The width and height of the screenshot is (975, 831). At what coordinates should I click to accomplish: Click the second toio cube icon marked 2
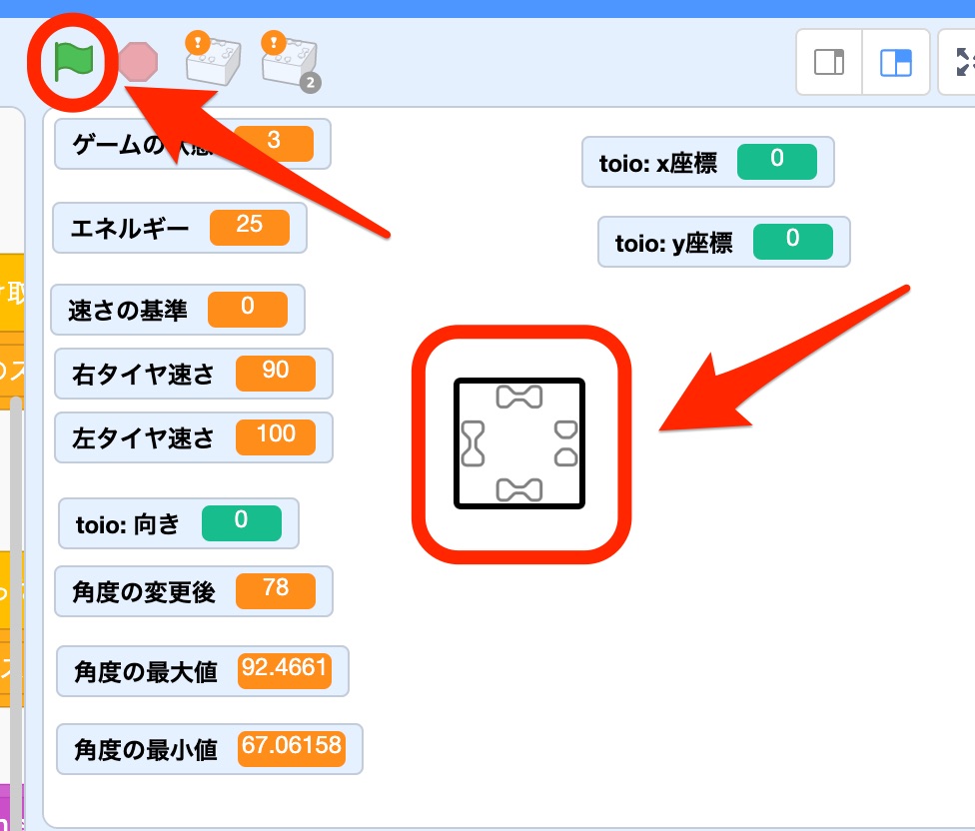coord(291,61)
